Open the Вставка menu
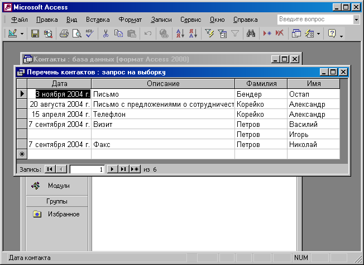 click(98, 20)
